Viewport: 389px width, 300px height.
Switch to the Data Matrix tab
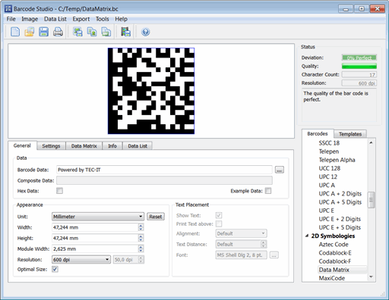(84, 146)
